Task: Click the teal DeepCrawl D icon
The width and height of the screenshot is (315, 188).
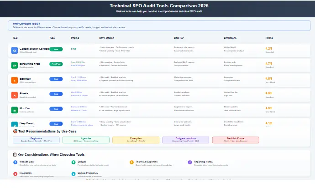Action: tap(15, 124)
